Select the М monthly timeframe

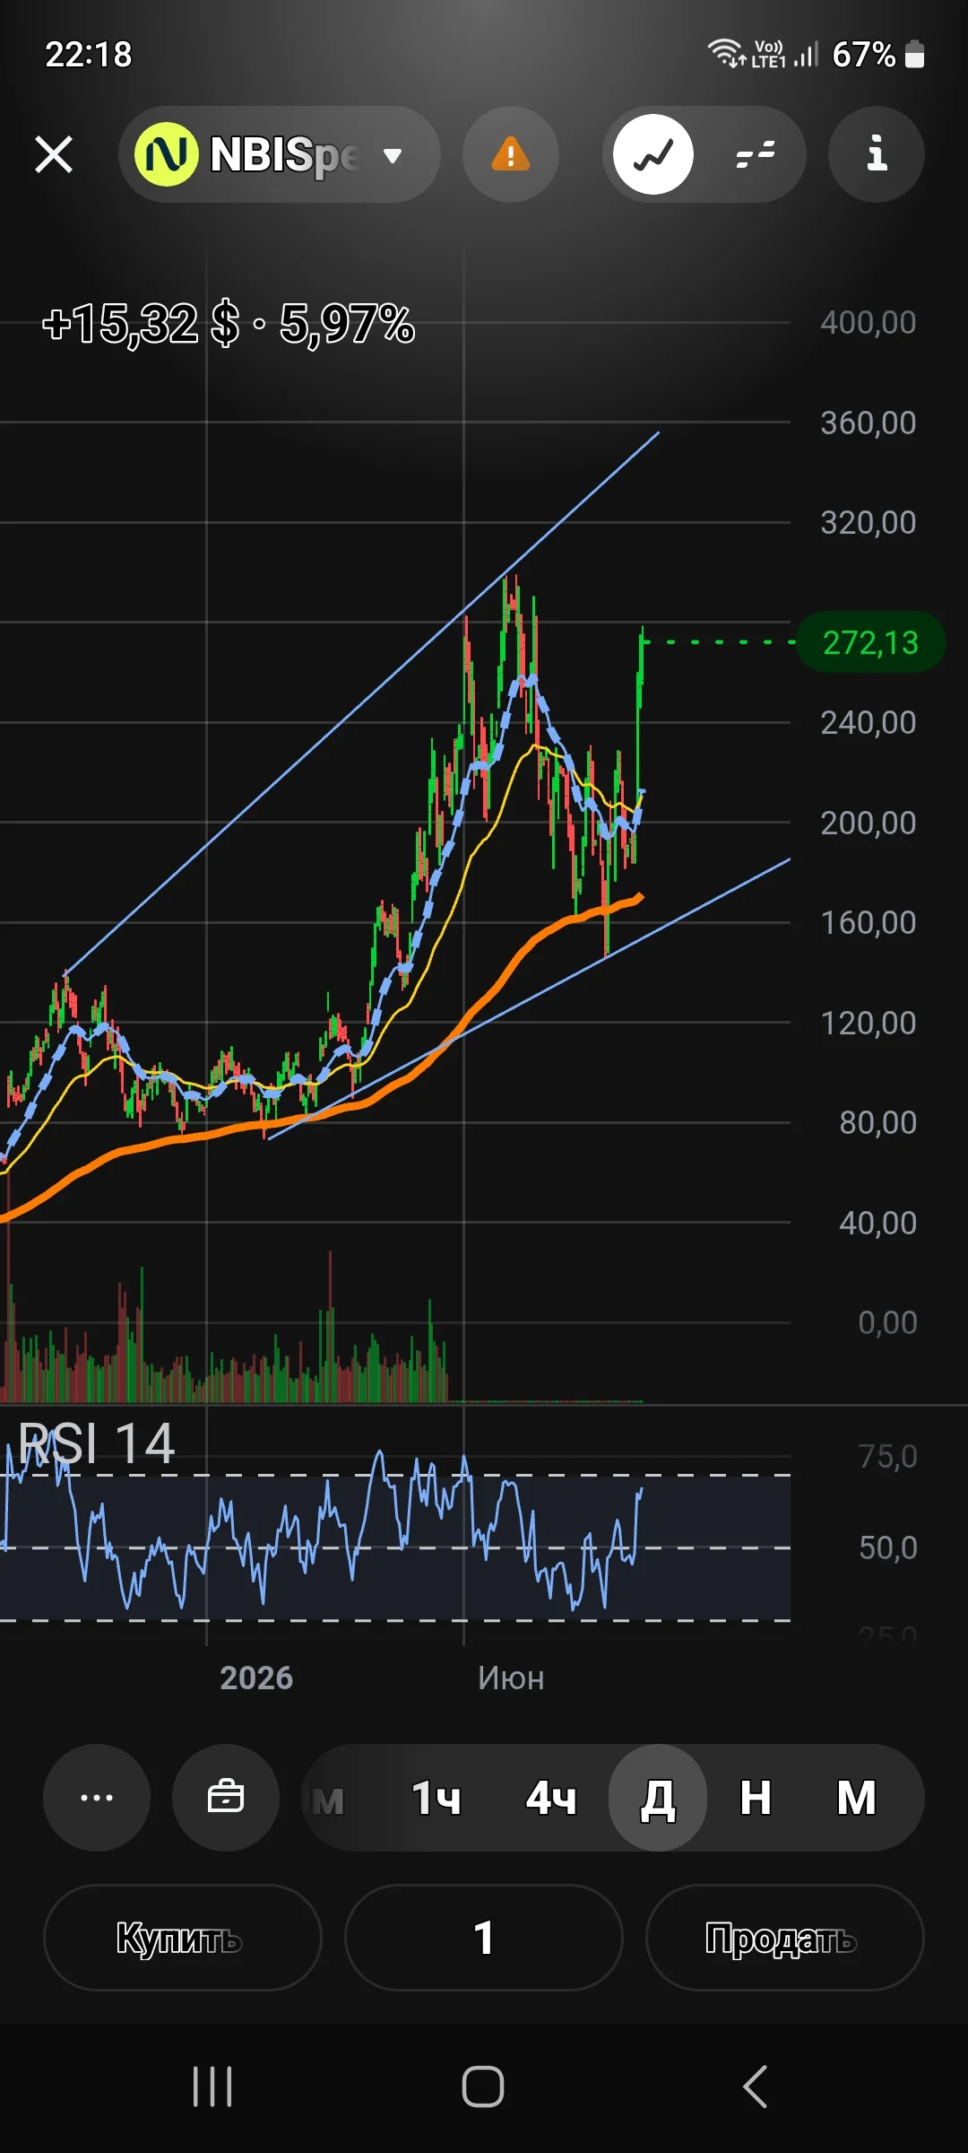click(857, 1798)
